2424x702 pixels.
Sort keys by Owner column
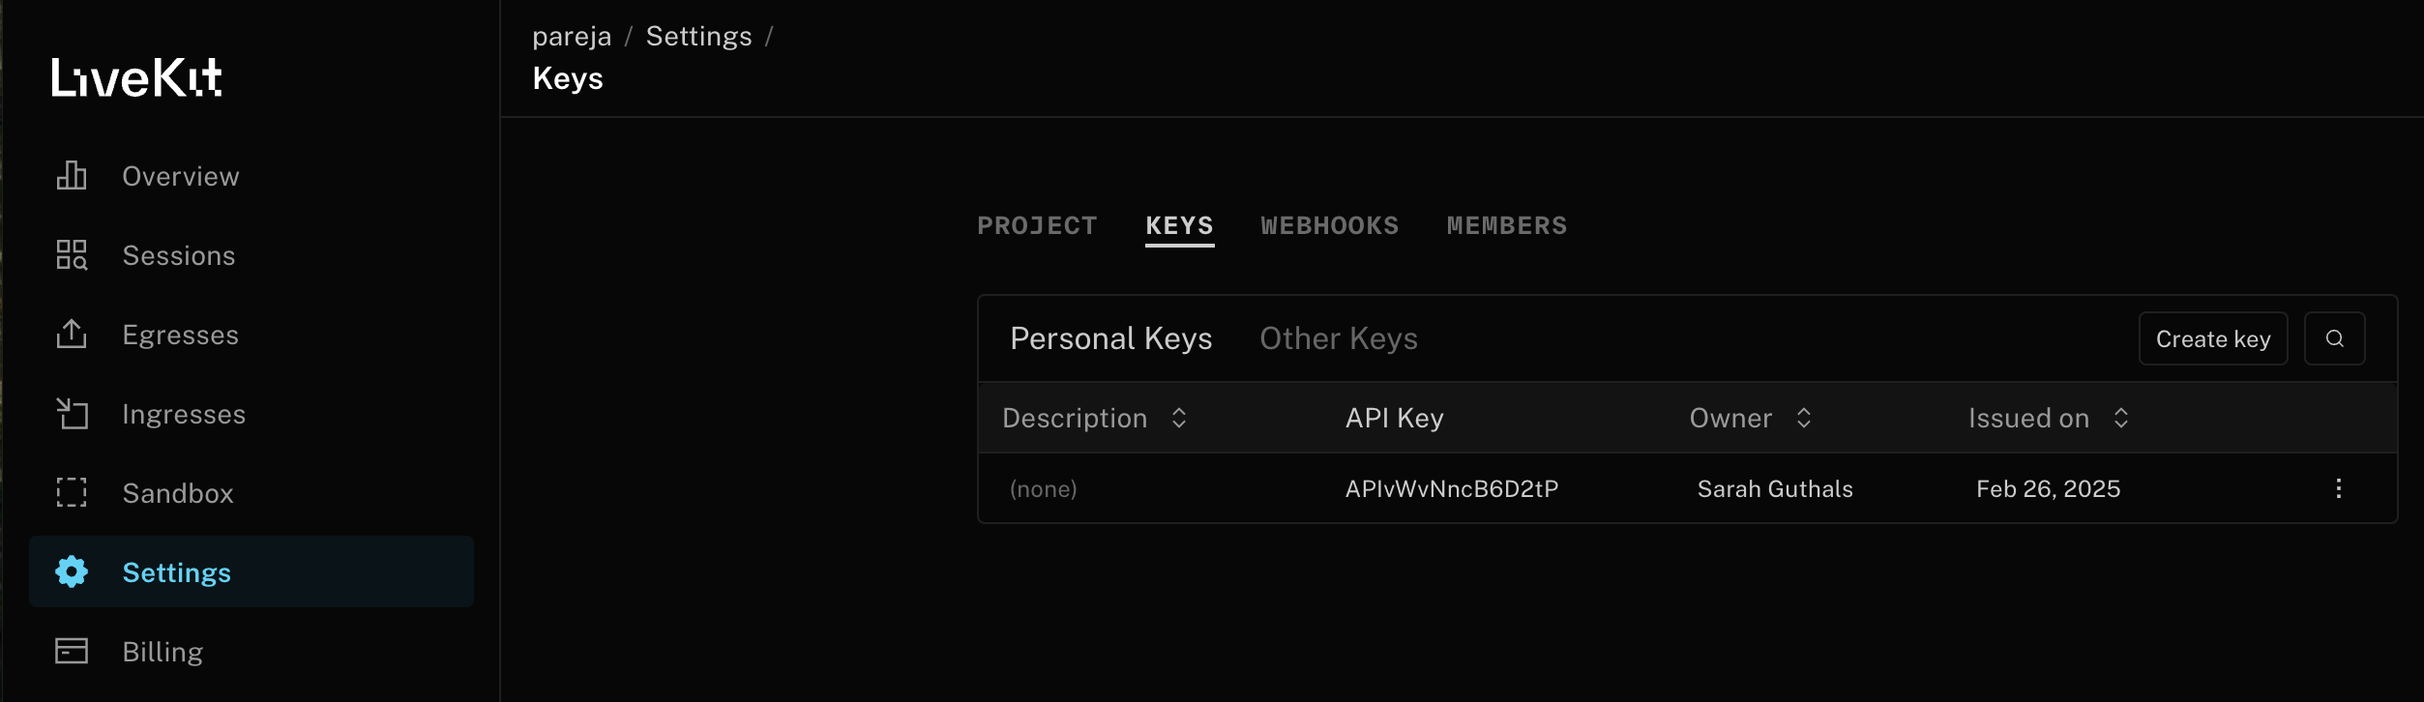click(x=1804, y=418)
